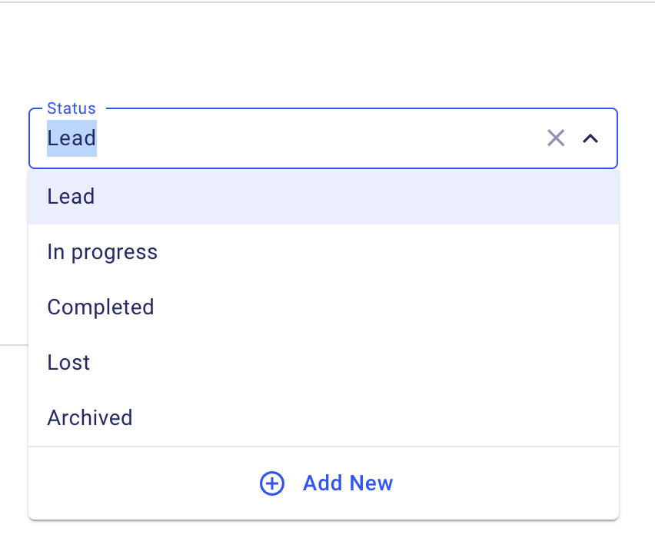Click the floating Status label
655x558 pixels.
click(x=71, y=108)
